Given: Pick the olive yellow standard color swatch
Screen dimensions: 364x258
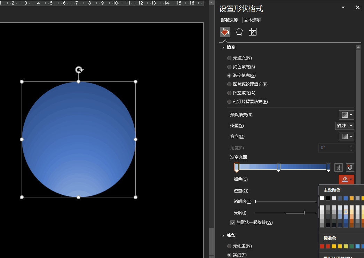Looking at the screenshot, I should [346, 246].
